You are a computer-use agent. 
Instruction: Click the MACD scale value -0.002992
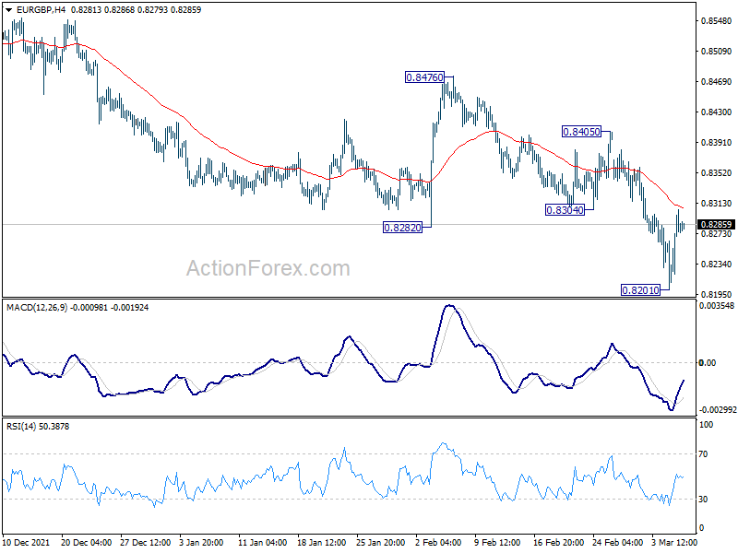click(x=718, y=410)
